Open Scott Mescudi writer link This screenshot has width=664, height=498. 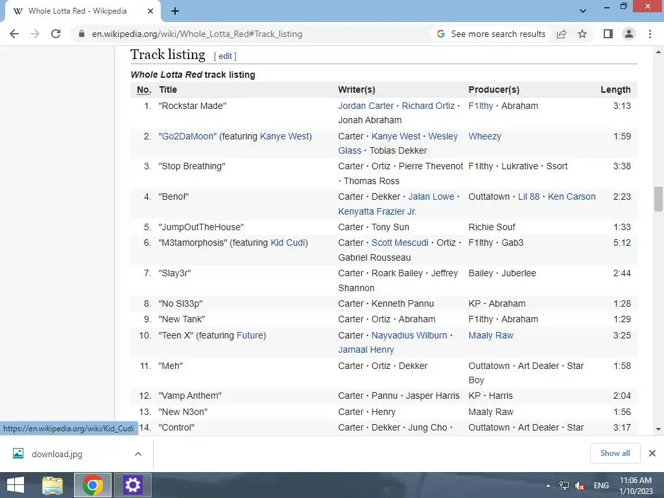(x=399, y=243)
